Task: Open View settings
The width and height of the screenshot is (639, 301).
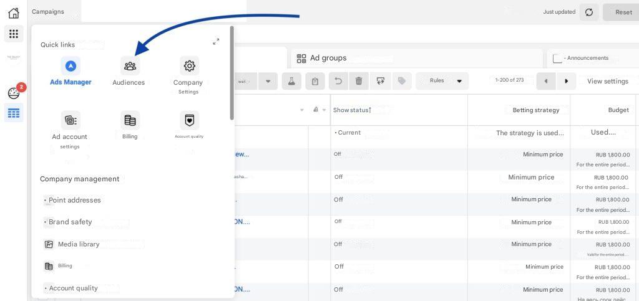Action: (x=607, y=81)
